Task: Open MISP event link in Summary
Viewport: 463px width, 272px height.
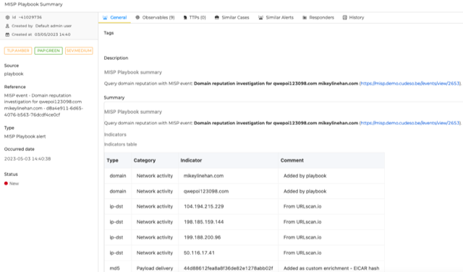Action: point(410,123)
